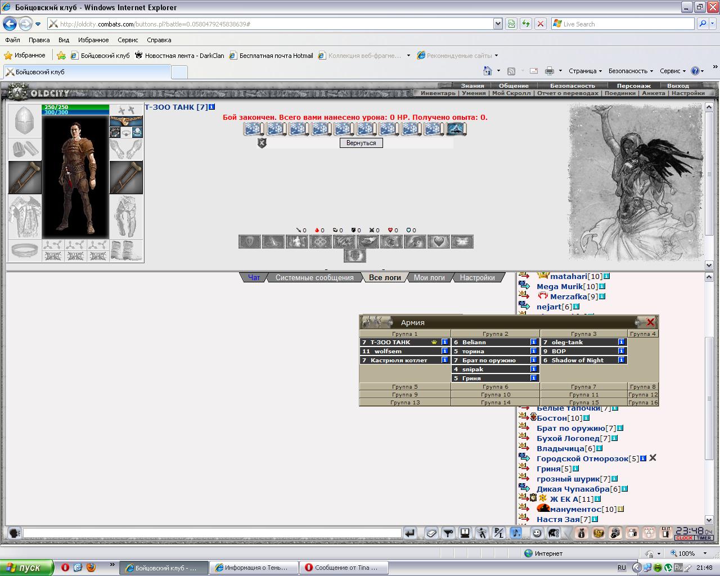The height and width of the screenshot is (576, 720).
Task: Click the CLOCK mode toggle
Action: [x=684, y=538]
